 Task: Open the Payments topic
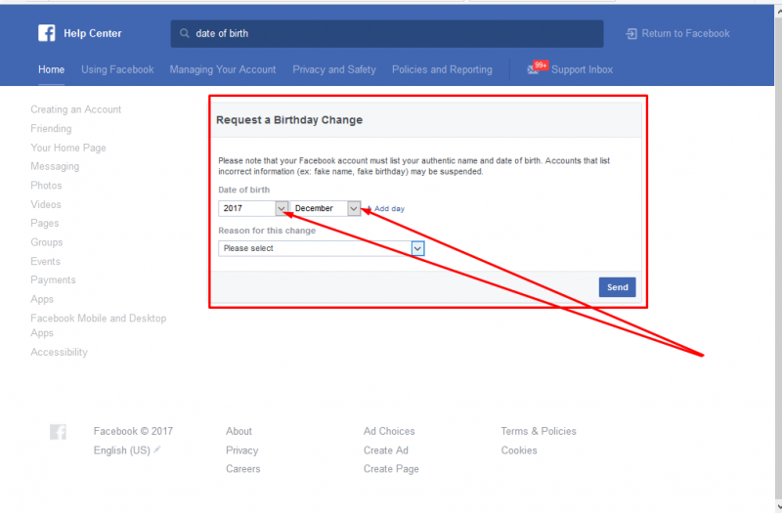point(54,280)
